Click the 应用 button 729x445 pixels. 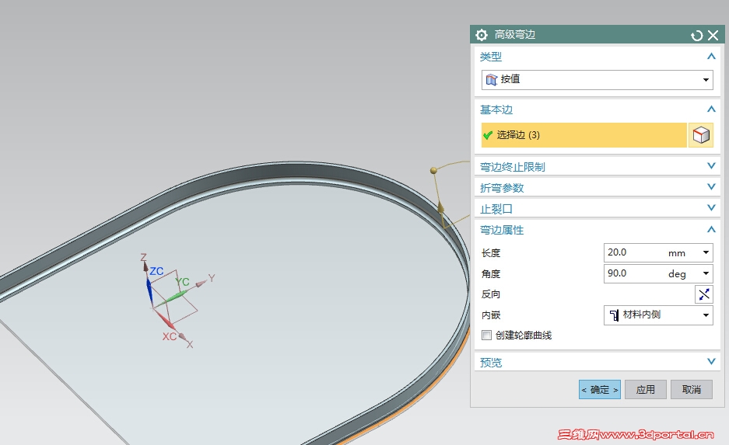[x=645, y=389]
